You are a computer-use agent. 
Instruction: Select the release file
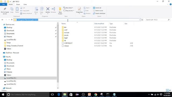click(x=66, y=46)
